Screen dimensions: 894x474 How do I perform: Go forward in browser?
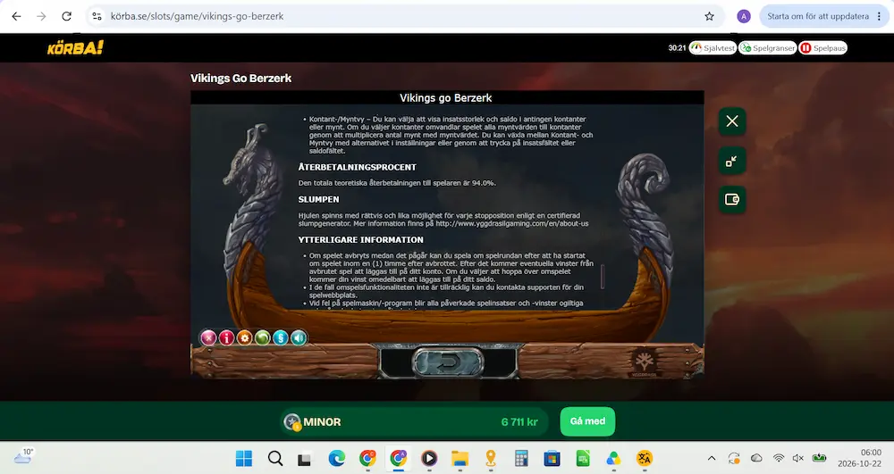tap(42, 16)
